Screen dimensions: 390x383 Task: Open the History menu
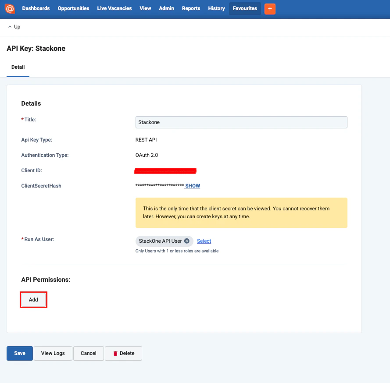click(216, 8)
